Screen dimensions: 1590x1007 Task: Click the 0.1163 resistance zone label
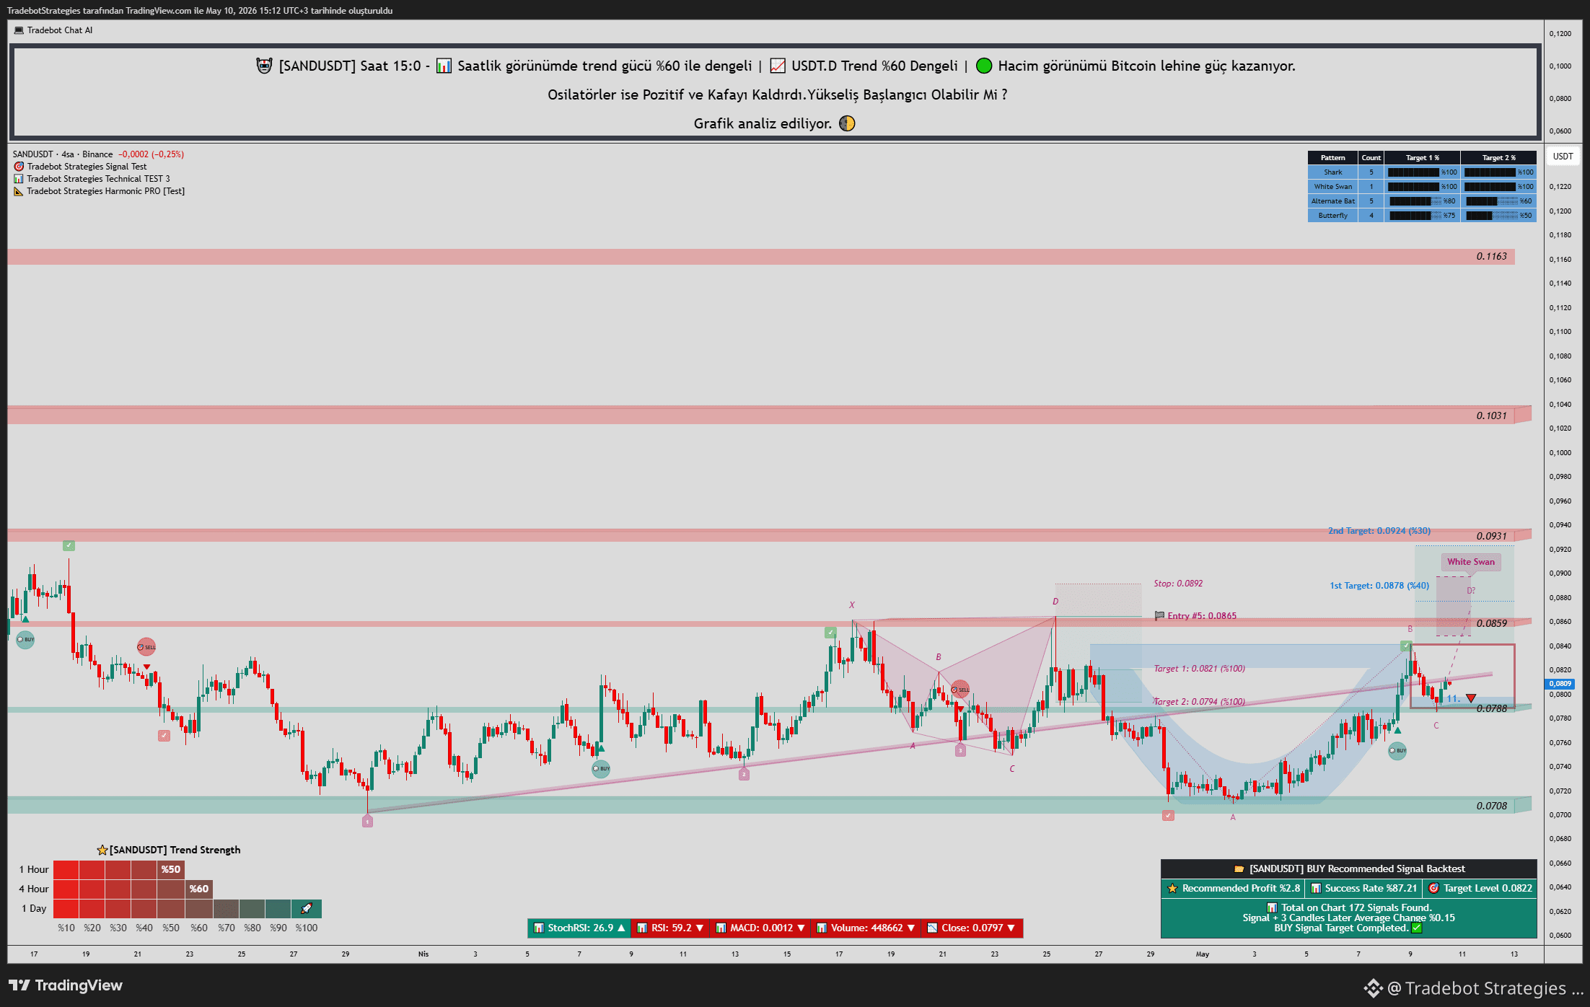(x=1491, y=257)
